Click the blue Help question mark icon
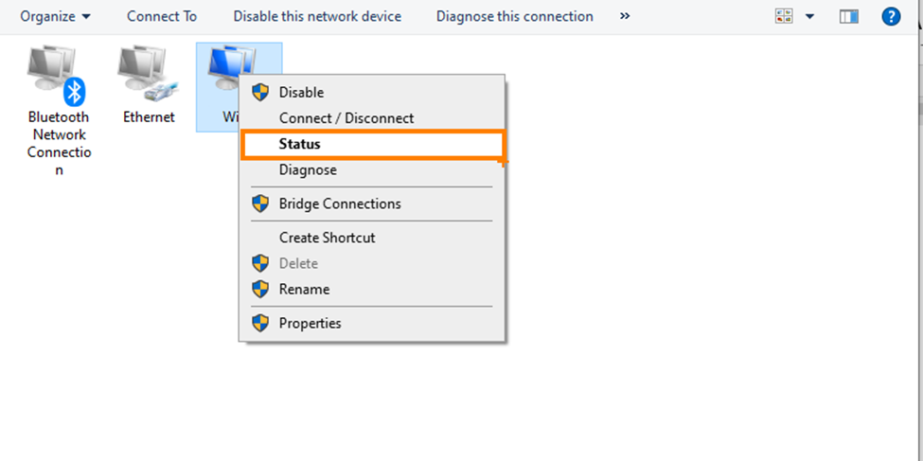This screenshot has height=461, width=923. 891,16
